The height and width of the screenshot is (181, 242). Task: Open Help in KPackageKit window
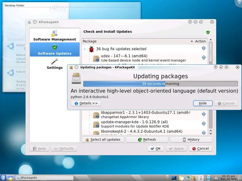coord(39,148)
